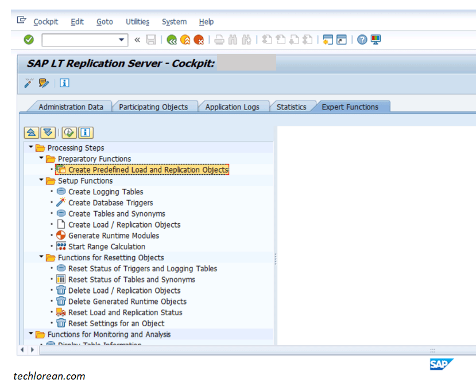
Task: Collapse the Setup Functions folder
Action: (x=40, y=181)
